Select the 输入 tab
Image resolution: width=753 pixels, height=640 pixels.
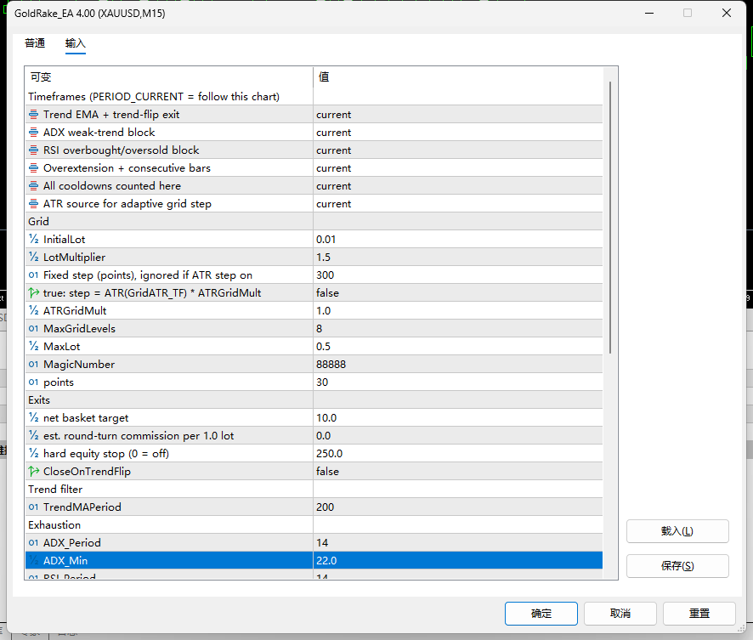[x=76, y=43]
